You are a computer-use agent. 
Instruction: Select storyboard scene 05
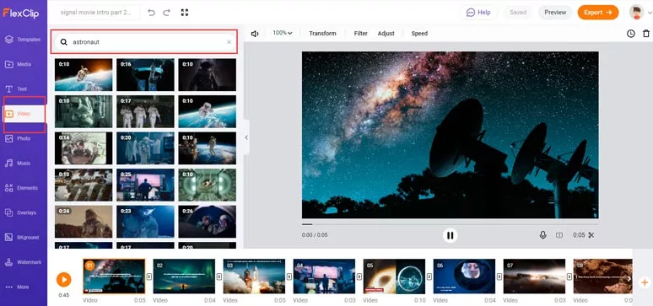(x=394, y=276)
